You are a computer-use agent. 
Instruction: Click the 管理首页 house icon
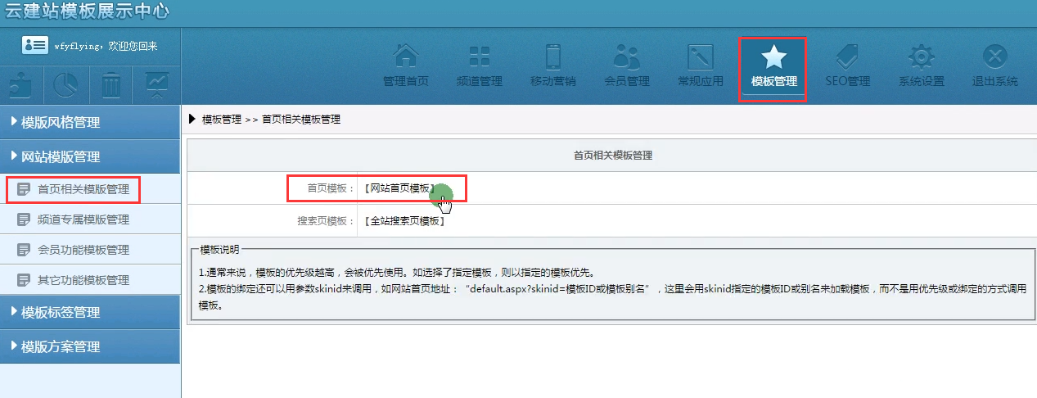pos(406,57)
